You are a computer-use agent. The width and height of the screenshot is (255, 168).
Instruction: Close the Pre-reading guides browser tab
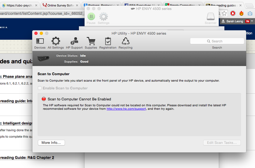[x=240, y=5]
